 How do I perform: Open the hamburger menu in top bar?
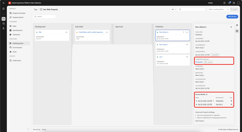tap(4, 3)
